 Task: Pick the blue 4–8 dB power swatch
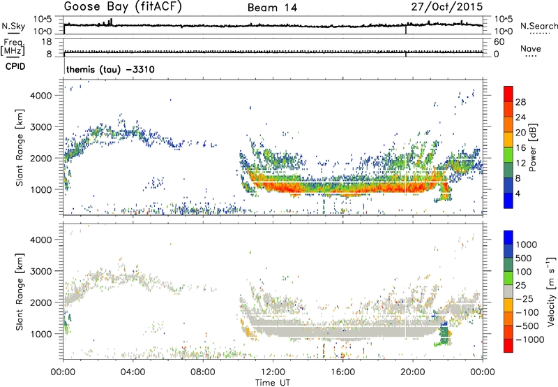click(x=508, y=185)
